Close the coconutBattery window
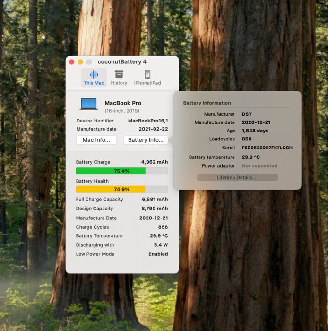328x331 pixels. point(72,62)
